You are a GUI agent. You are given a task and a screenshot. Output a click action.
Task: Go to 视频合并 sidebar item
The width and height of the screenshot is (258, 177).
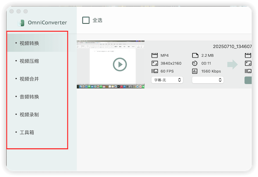click(29, 79)
